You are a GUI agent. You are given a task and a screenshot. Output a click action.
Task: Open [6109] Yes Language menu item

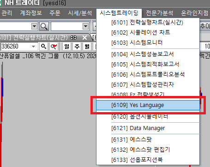click(x=148, y=105)
